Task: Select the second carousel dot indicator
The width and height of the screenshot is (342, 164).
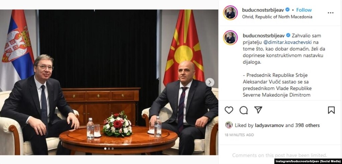Action: pyautogui.click(x=109, y=149)
